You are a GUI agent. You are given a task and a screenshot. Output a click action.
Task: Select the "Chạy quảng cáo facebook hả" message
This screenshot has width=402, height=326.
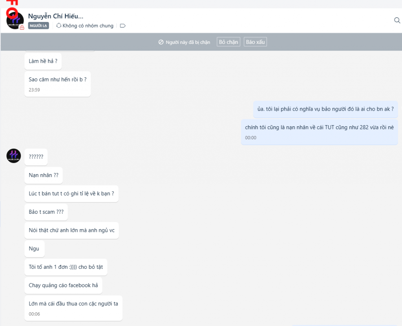[63, 285]
